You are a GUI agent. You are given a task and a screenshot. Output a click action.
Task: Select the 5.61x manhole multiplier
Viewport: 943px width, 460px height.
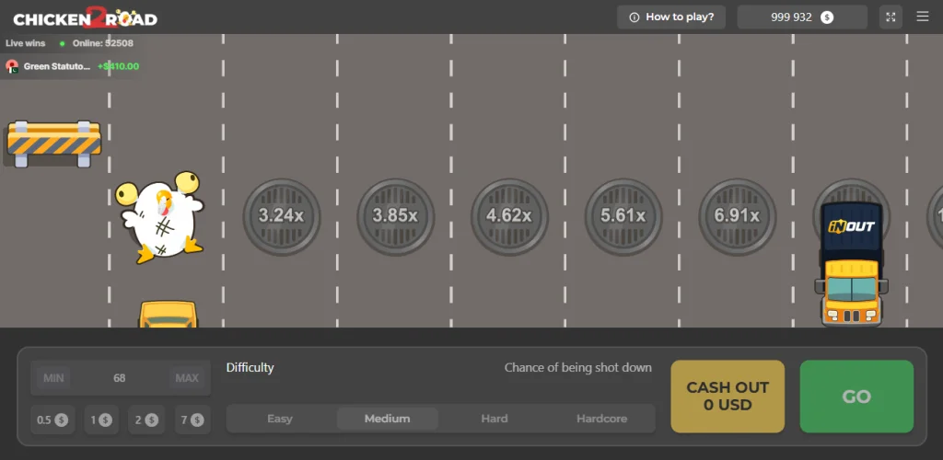623,216
